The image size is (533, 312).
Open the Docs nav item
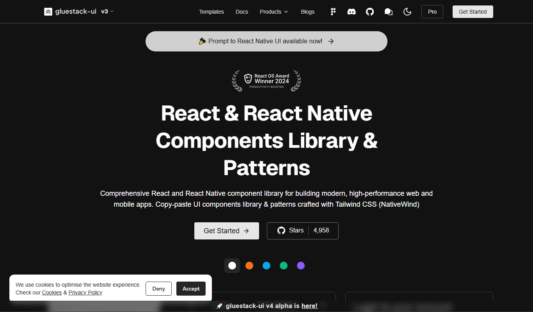pos(242,12)
